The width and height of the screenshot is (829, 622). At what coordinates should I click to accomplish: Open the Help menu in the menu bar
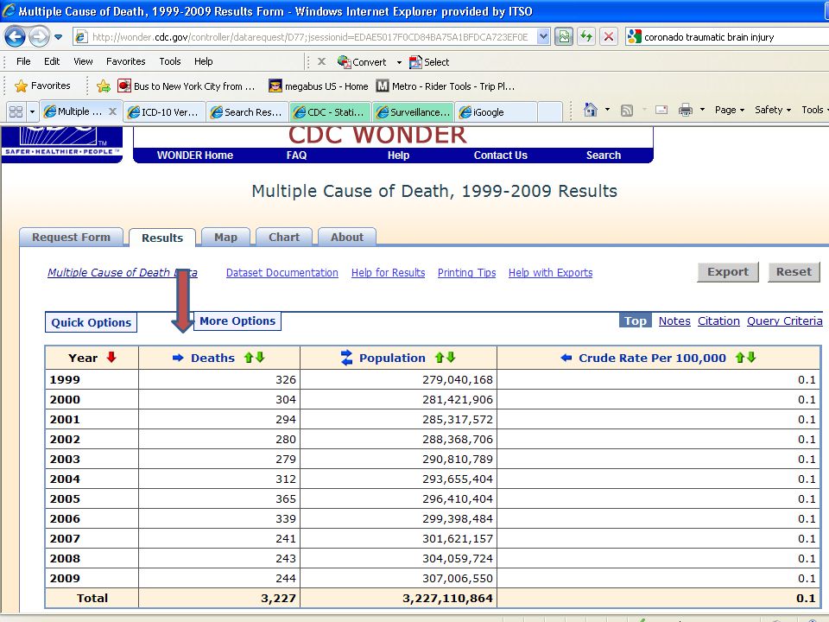[x=204, y=61]
